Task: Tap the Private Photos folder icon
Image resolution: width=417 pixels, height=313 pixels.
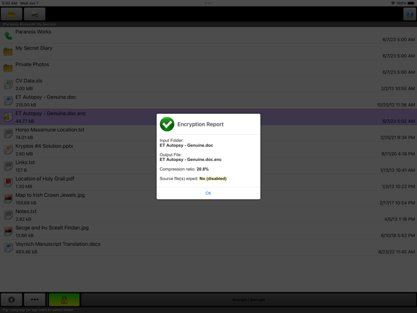Action: [8, 68]
